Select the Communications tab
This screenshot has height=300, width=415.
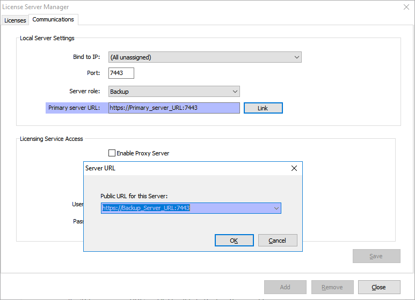coord(53,20)
